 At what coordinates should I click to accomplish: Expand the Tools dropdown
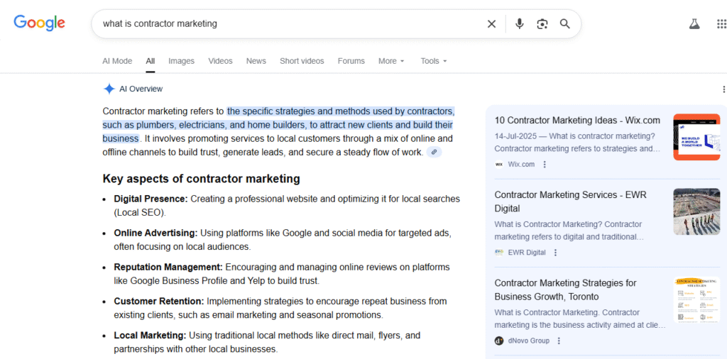point(434,61)
